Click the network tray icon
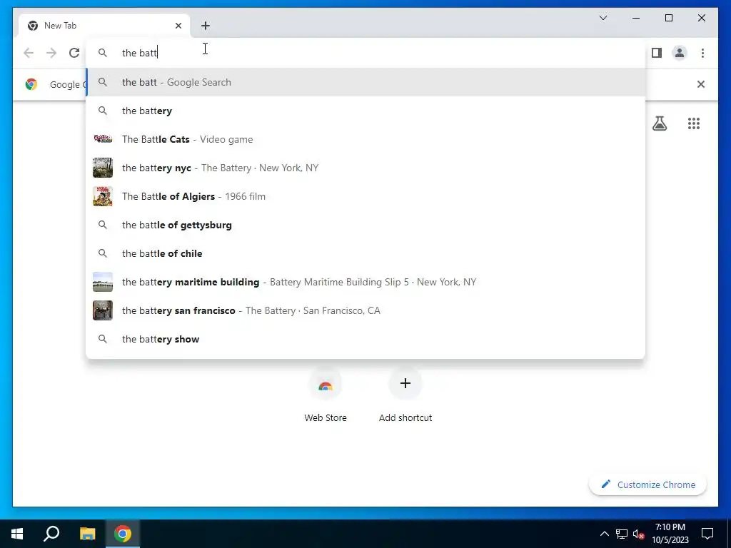 click(x=622, y=534)
